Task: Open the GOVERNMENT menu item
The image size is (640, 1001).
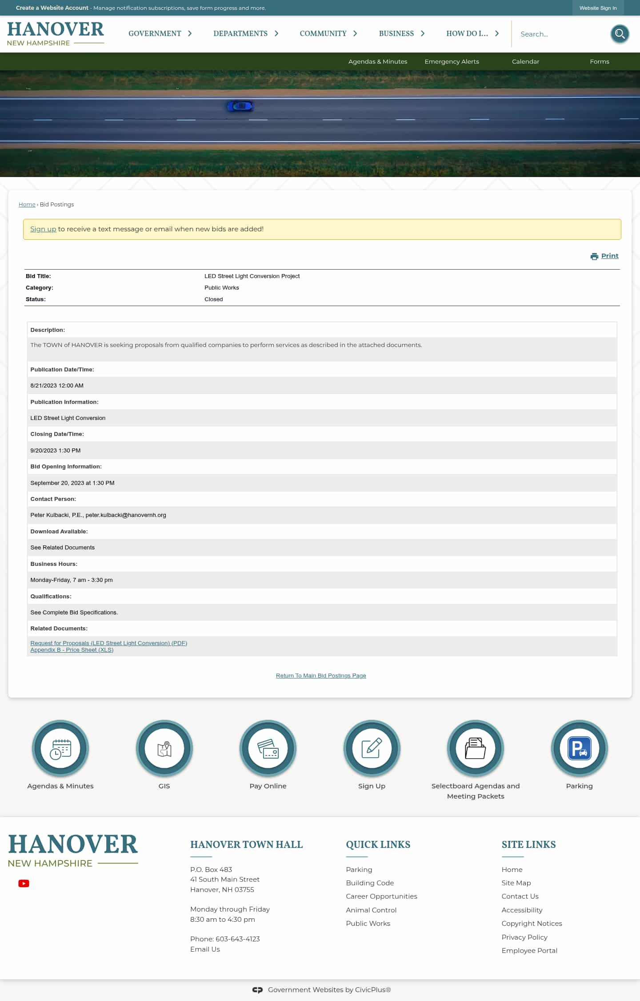Action: coord(155,33)
